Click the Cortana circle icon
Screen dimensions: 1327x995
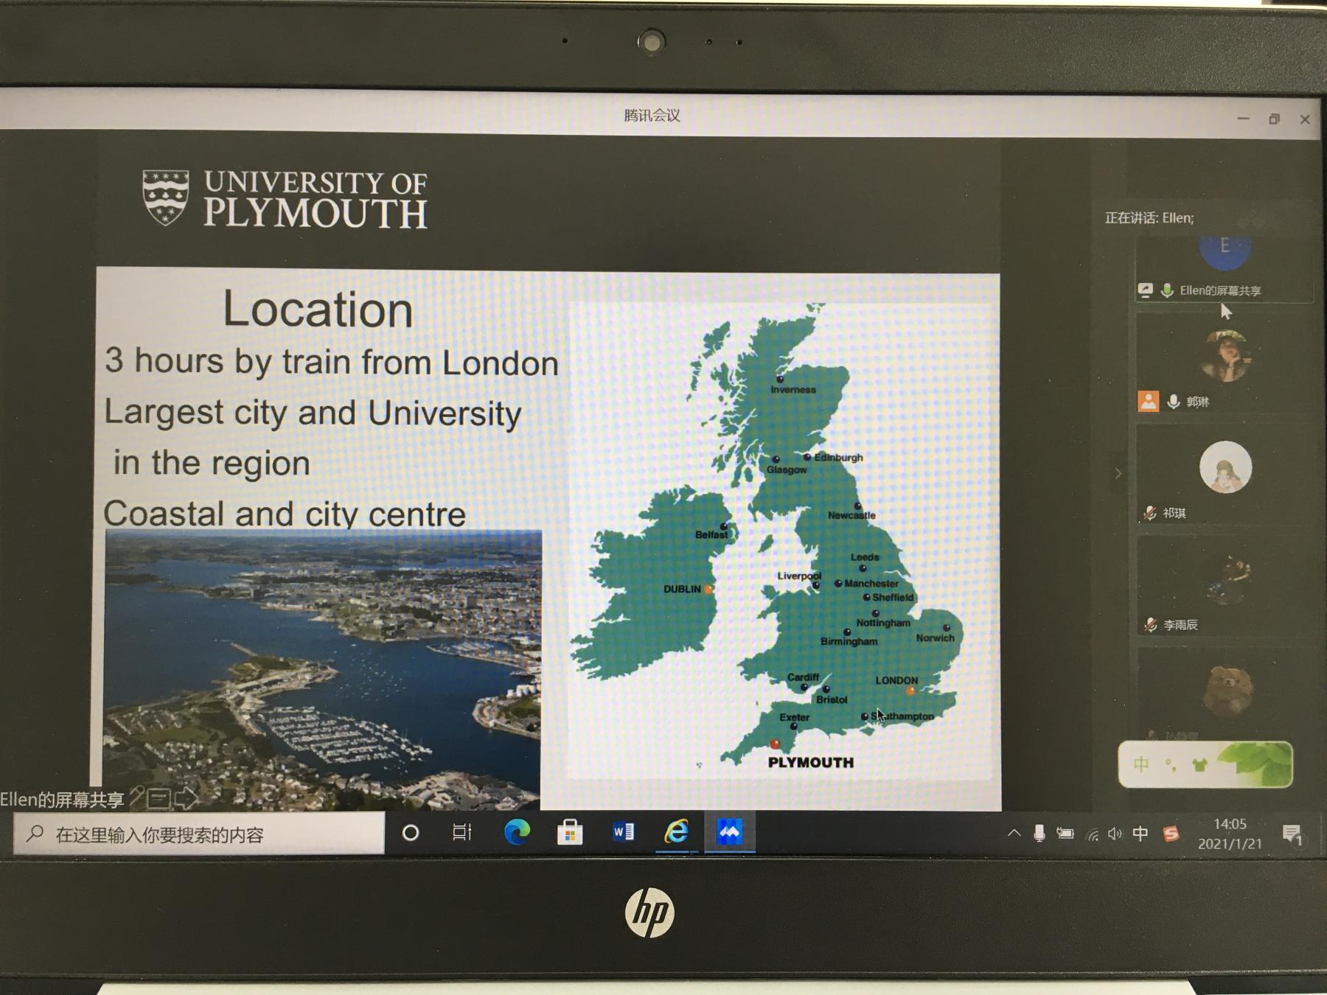click(x=411, y=833)
